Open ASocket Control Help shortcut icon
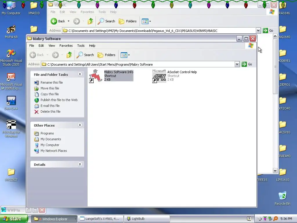Image resolution: width=297 pixels, height=223 pixels. (x=159, y=76)
